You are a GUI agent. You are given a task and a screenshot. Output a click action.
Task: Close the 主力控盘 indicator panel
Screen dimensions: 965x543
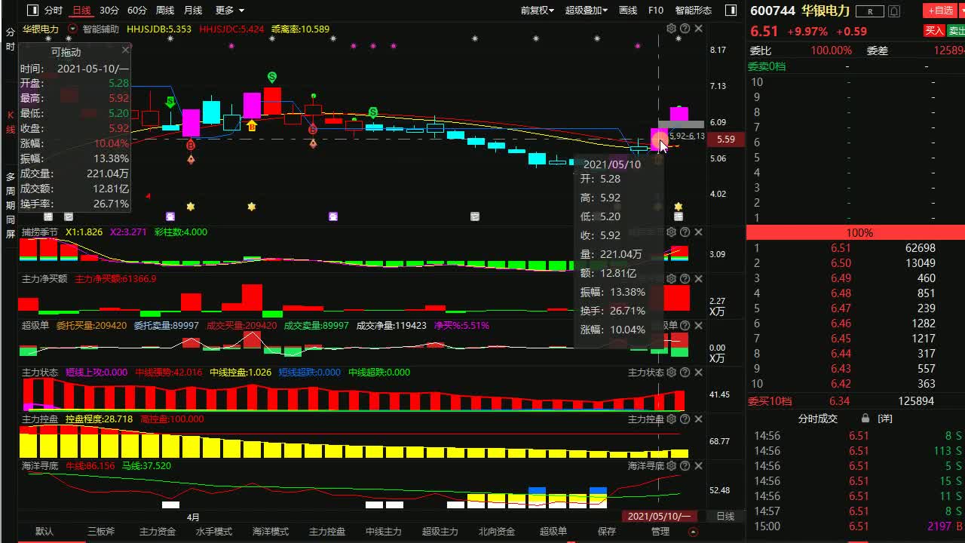click(x=698, y=419)
